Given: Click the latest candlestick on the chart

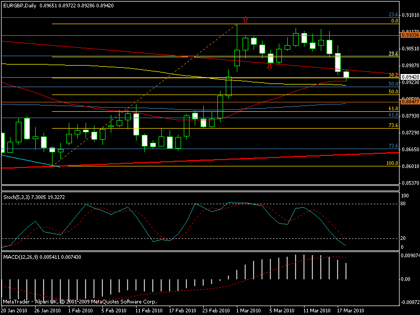Looking at the screenshot, I should [346, 75].
